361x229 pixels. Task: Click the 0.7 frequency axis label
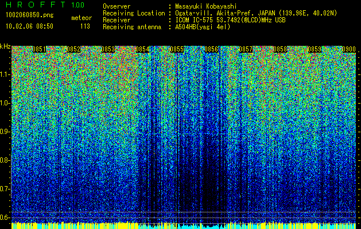click(5, 189)
